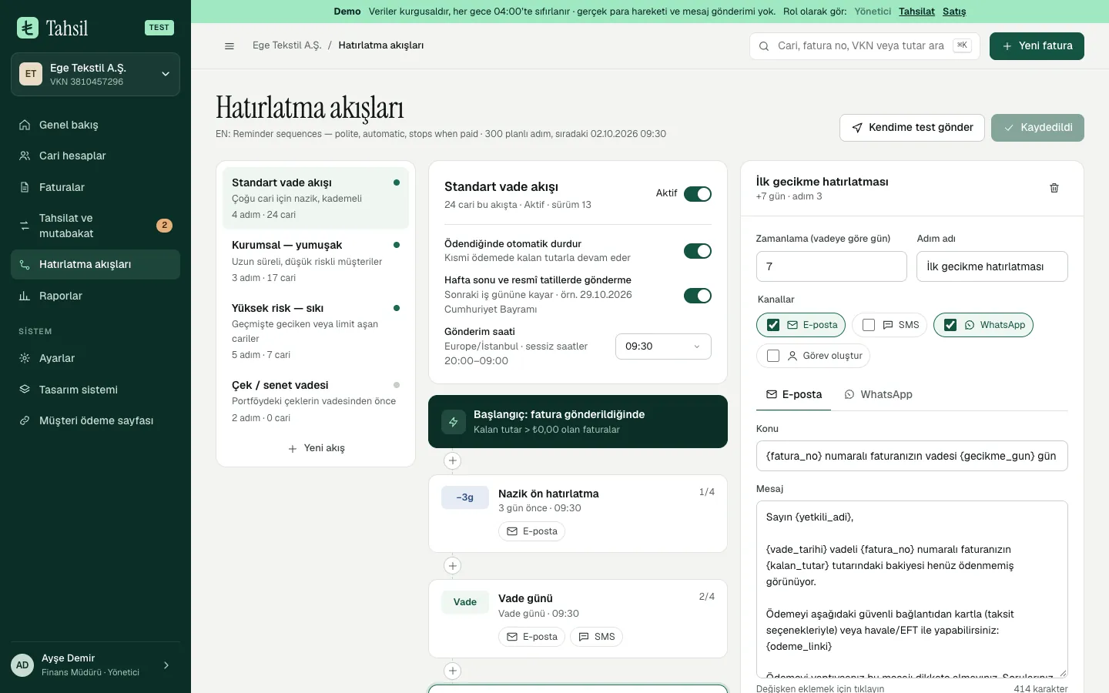Viewport: 1109px width, 693px height.
Task: Select the Kurumsal — yumuşak flow
Action: 316,261
